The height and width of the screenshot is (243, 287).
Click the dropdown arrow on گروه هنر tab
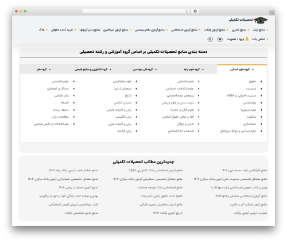tap(50, 70)
